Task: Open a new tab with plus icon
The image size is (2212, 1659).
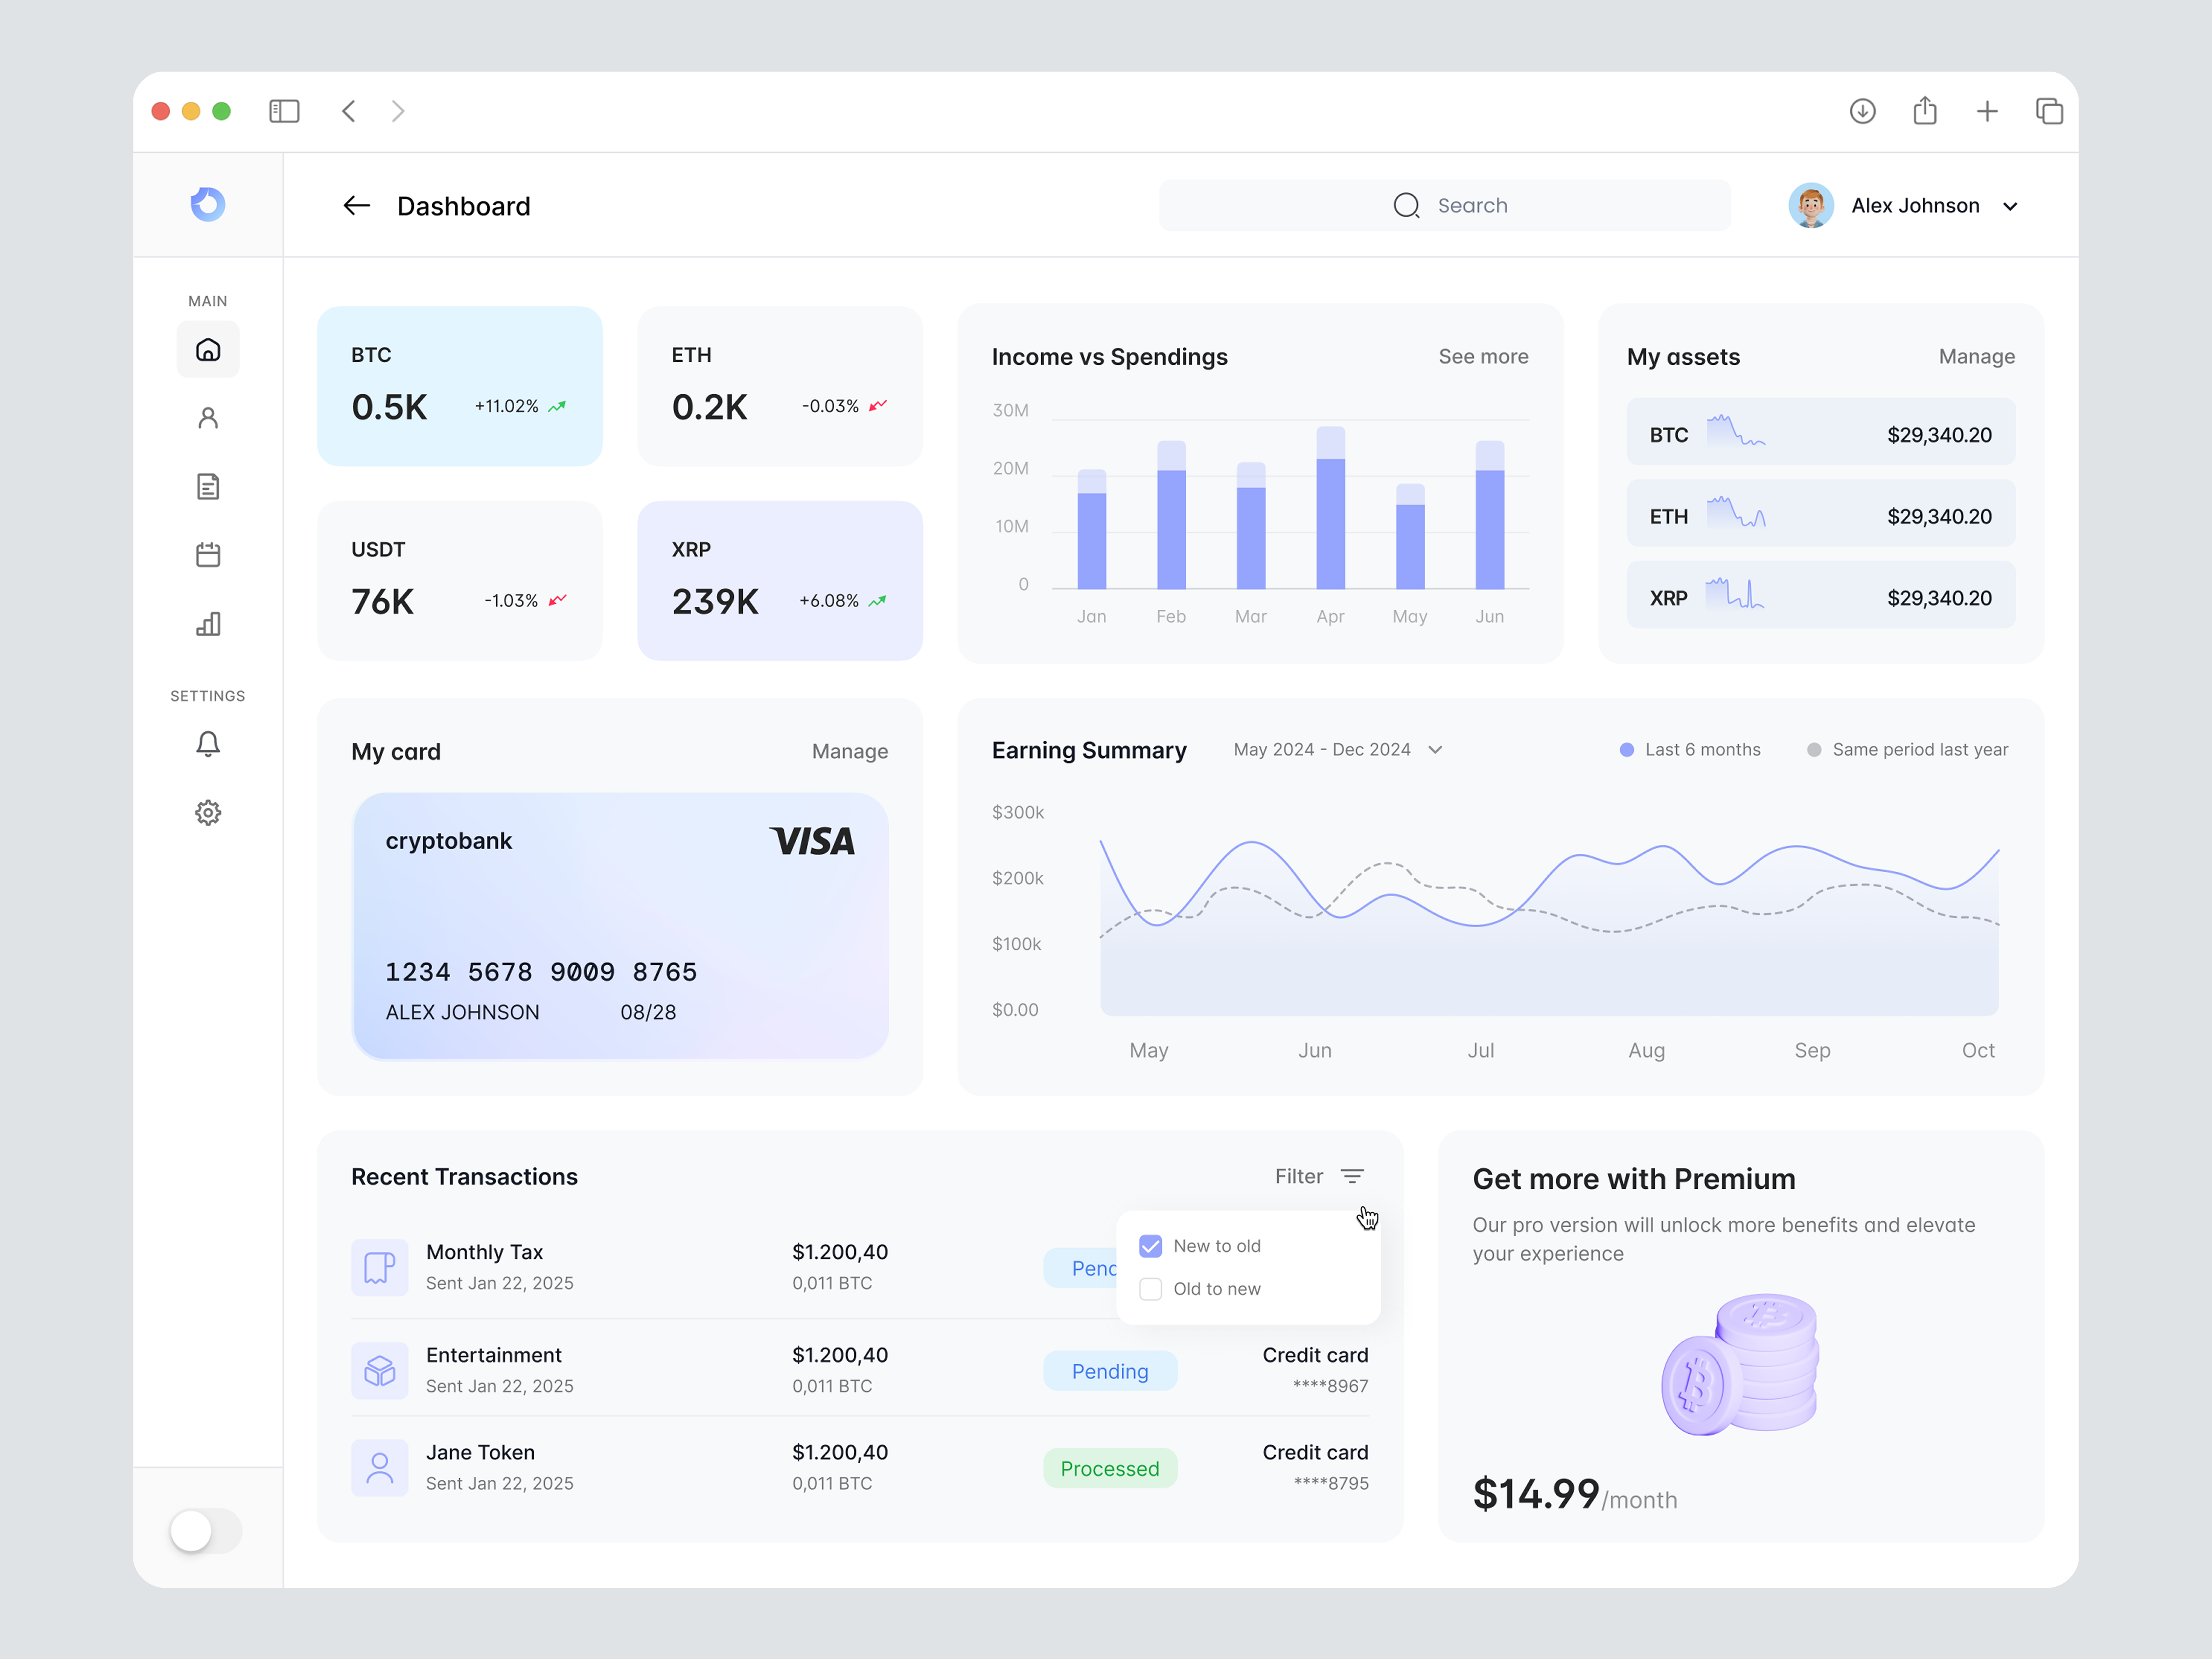Action: [x=1987, y=111]
